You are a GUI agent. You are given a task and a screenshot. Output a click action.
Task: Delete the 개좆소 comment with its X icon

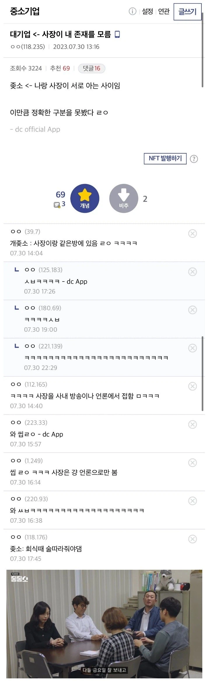[192, 233]
